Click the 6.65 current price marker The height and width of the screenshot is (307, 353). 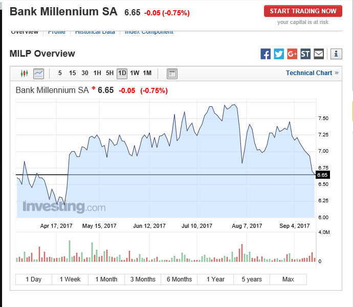pos(323,175)
